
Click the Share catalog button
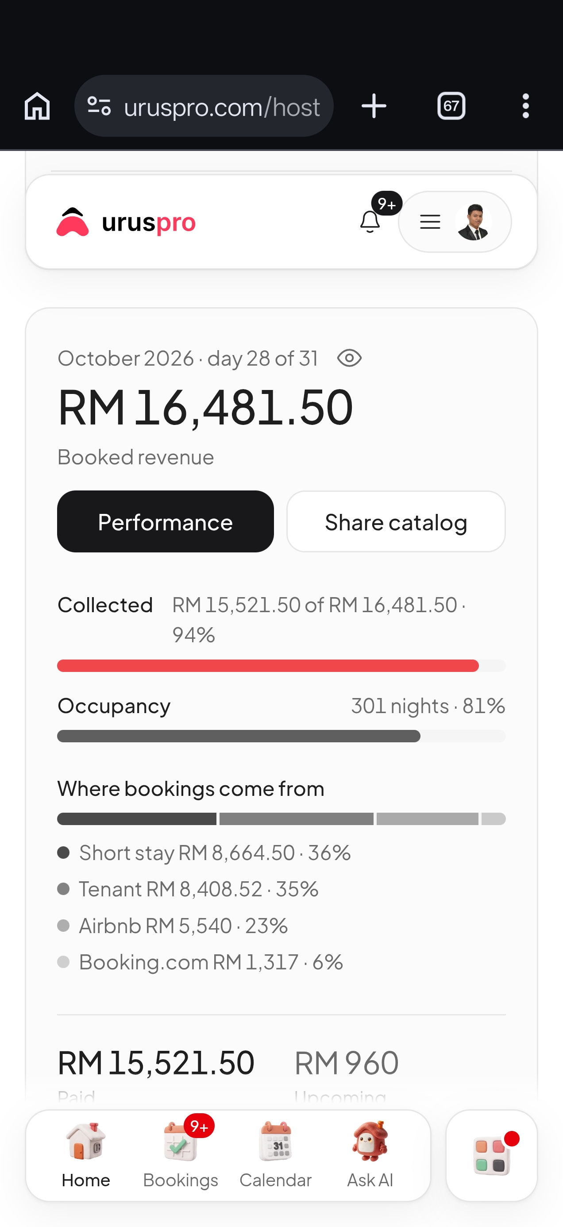396,521
